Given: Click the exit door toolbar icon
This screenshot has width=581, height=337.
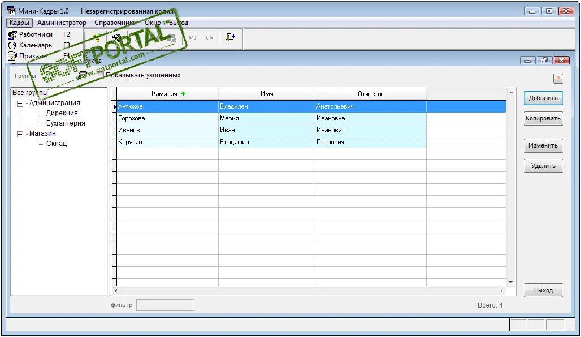Looking at the screenshot, I should [231, 37].
